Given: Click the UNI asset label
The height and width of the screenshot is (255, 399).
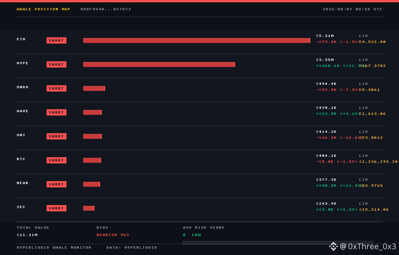Looking at the screenshot, I should point(21,135).
